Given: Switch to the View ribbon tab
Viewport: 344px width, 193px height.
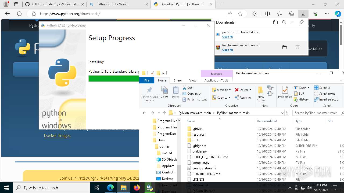Looking at the screenshot, I should pos(193,80).
